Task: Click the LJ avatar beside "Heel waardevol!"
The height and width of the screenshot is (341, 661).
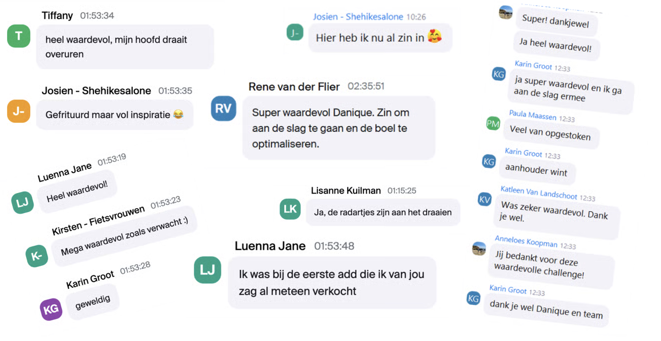Action: click(23, 202)
